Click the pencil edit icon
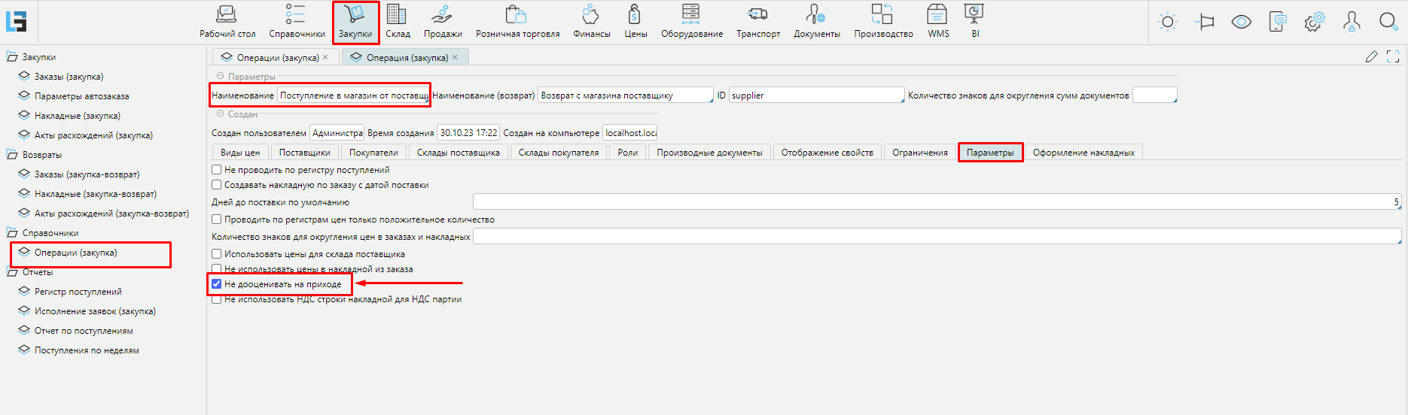 (1371, 57)
